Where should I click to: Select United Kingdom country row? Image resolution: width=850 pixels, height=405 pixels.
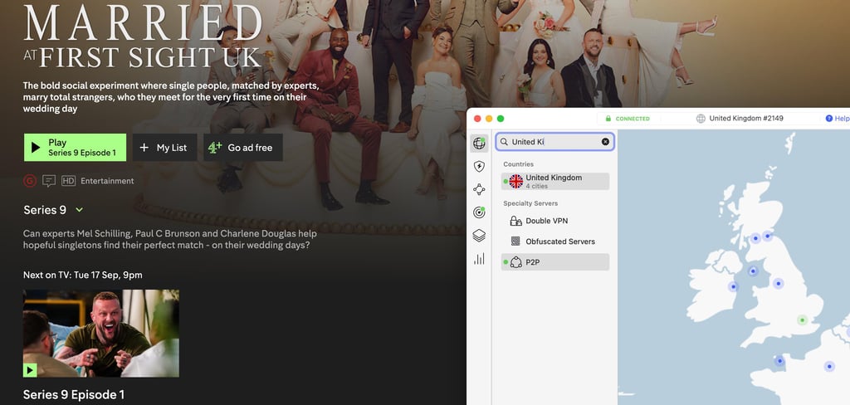click(x=555, y=181)
